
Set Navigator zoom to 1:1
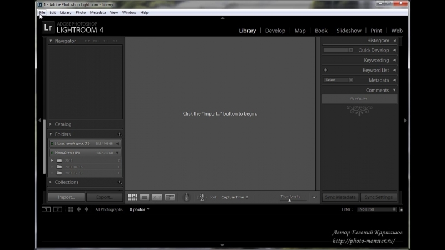tap(106, 41)
